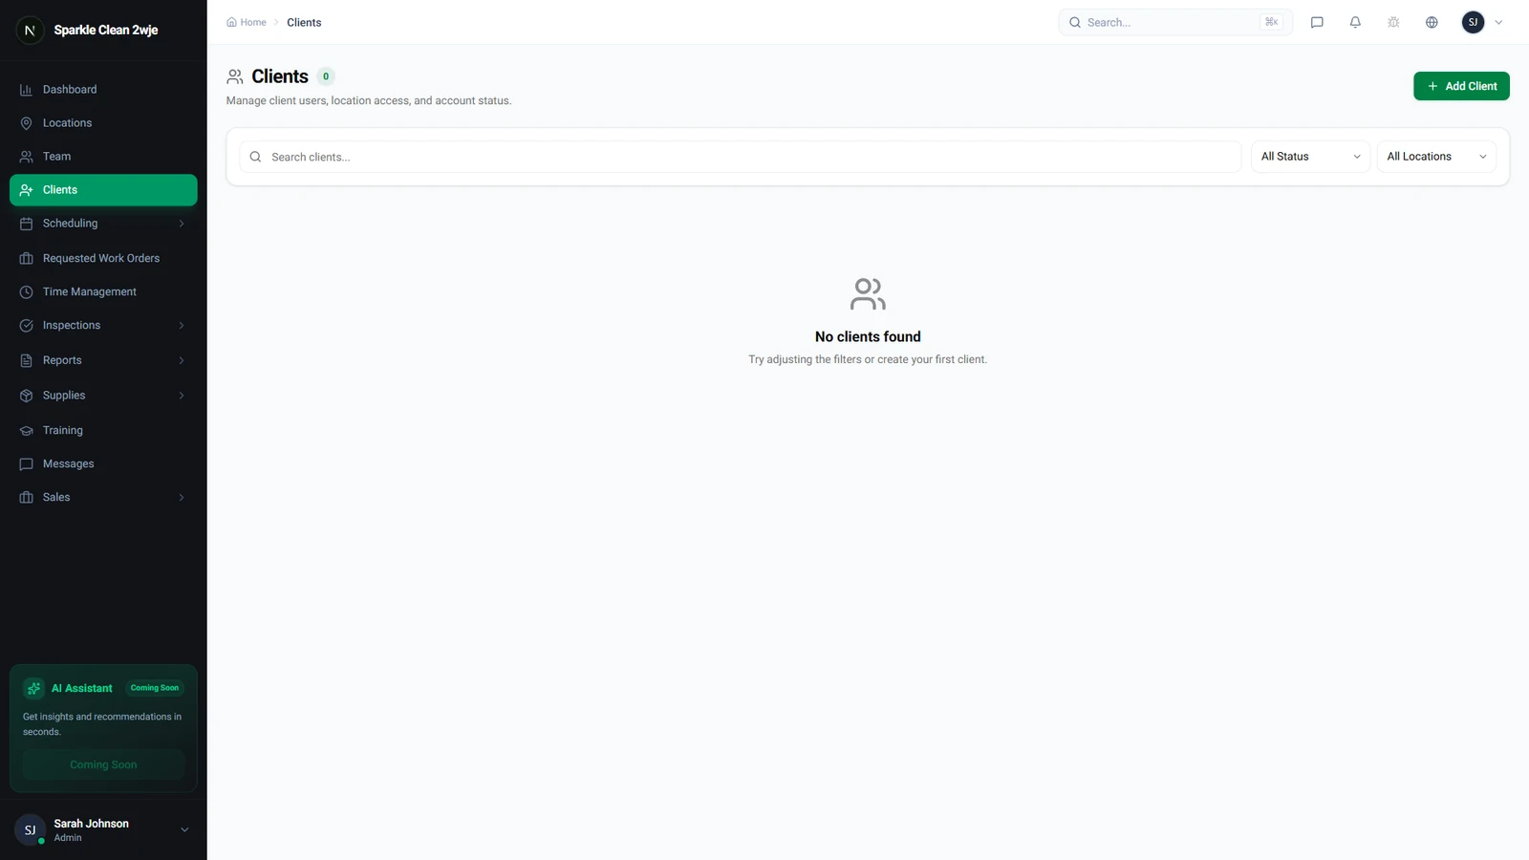Expand the Scheduling submenu chevron
Viewport: 1529px width, 860px height.
182,224
